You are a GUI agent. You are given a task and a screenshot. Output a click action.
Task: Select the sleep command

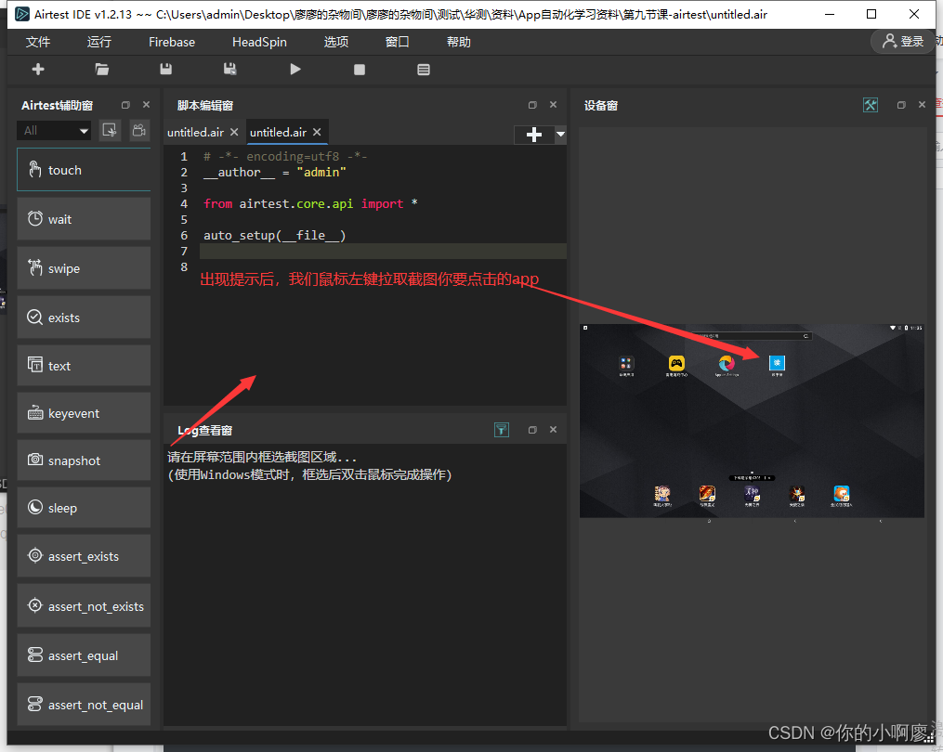coord(84,508)
